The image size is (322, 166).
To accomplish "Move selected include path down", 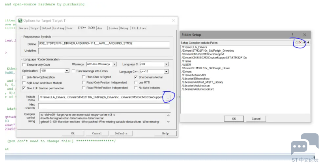I will click(308, 42).
